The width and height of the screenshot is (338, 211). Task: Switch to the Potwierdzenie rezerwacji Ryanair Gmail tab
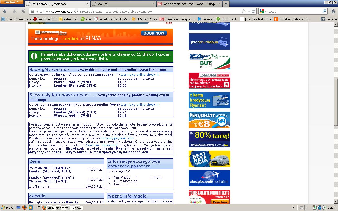[x=190, y=4]
